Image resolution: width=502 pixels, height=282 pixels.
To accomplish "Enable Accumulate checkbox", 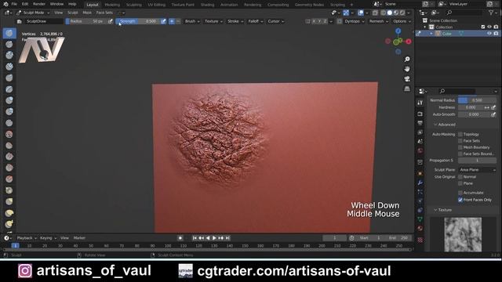I will 460,193.
